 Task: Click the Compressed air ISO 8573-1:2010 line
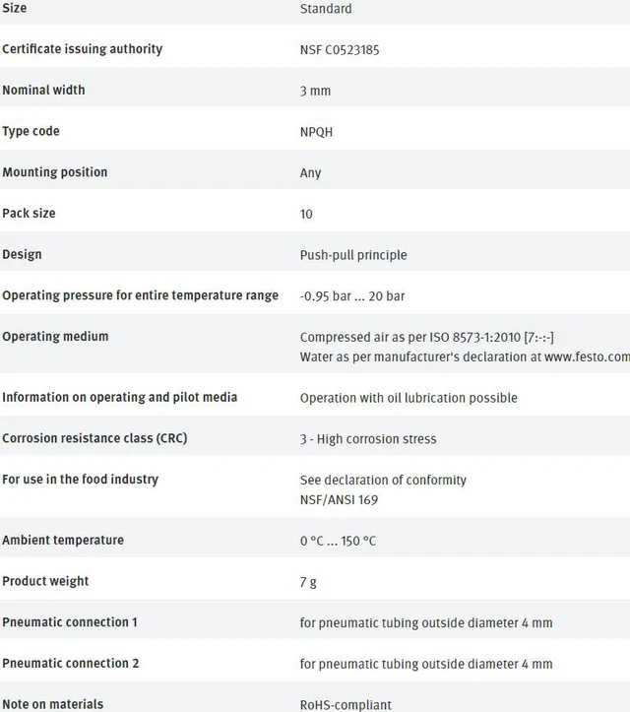[x=427, y=338]
